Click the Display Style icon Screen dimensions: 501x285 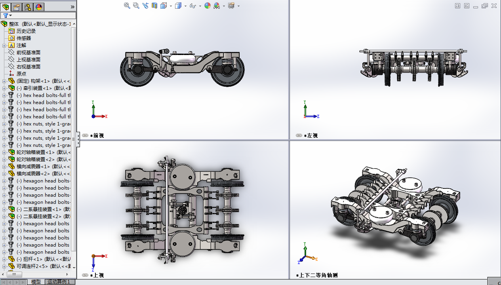coord(178,6)
